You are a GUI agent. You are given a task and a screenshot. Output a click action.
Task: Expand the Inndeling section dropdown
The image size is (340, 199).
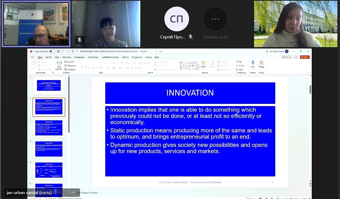pos(70,70)
